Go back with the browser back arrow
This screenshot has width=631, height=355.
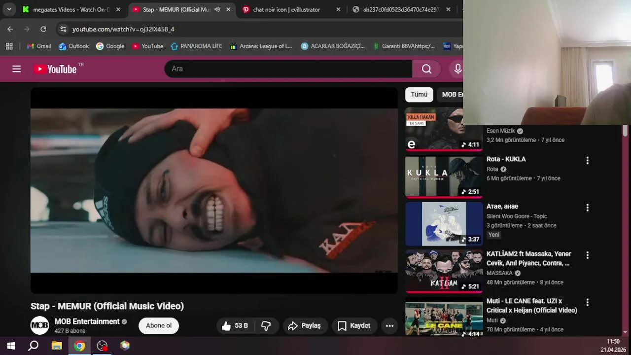click(x=10, y=29)
